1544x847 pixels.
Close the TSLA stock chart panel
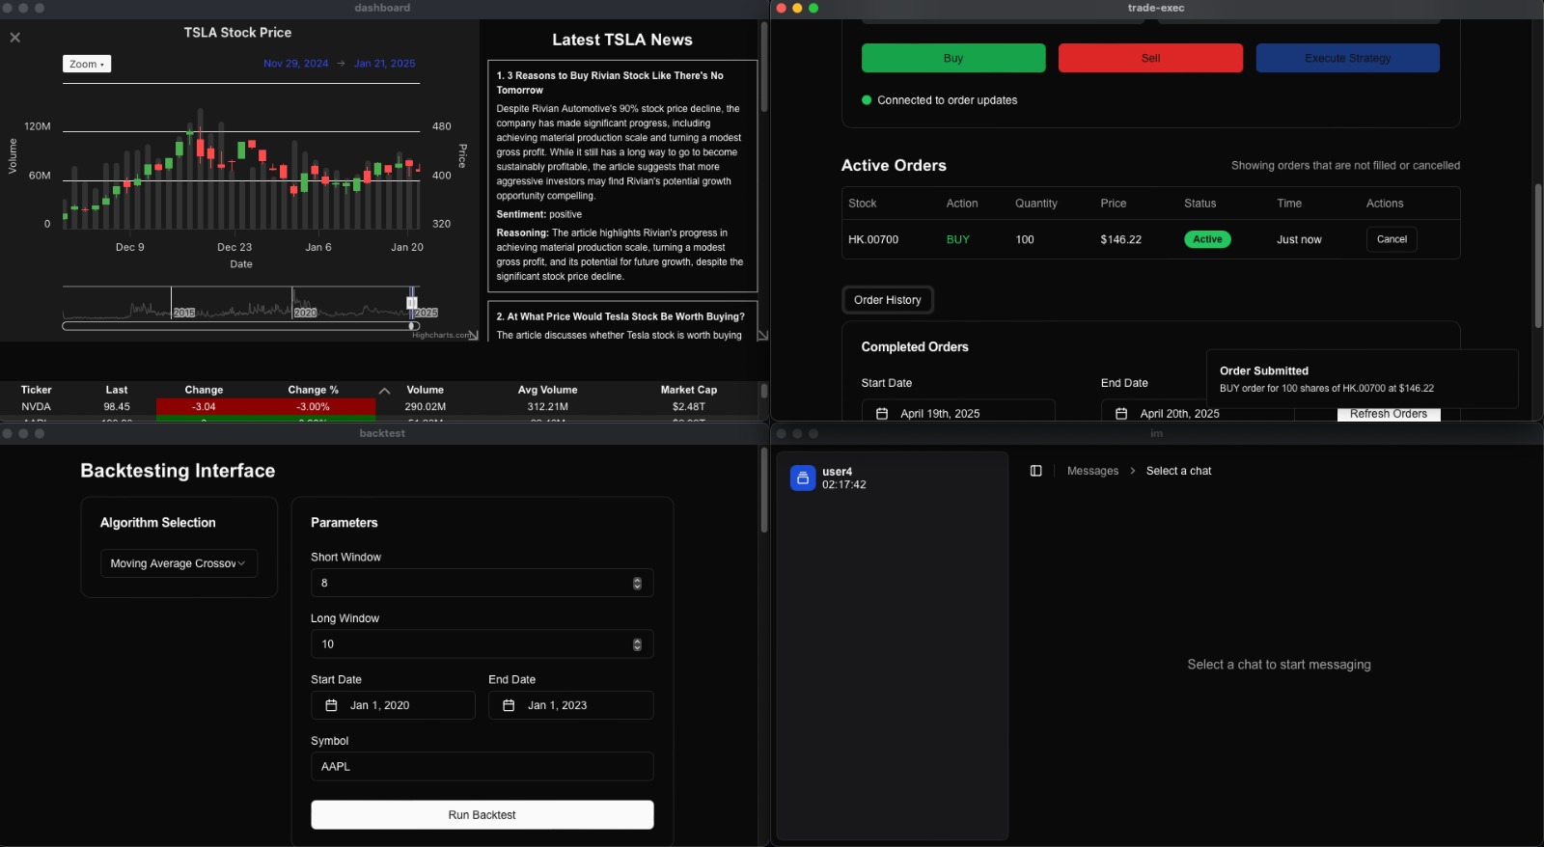click(x=14, y=38)
